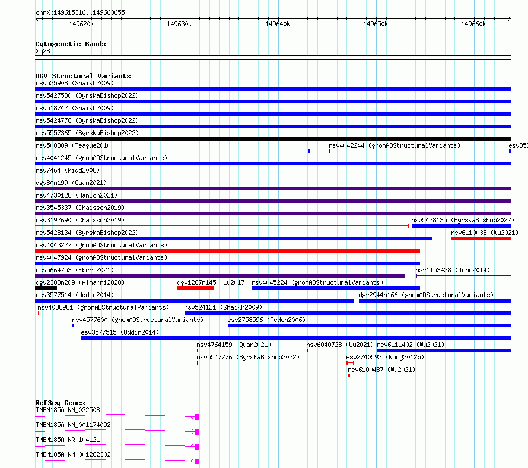
Task: Click the RefSeq Genes track title
Action: point(60,403)
